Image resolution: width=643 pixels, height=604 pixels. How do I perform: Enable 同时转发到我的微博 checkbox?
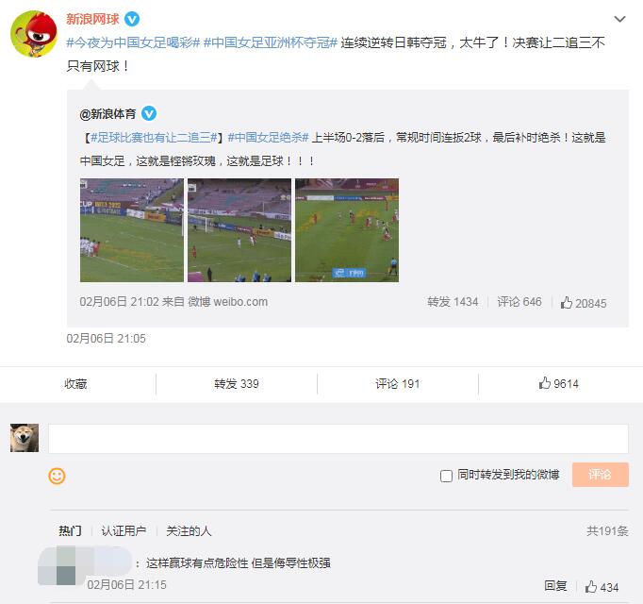click(446, 476)
